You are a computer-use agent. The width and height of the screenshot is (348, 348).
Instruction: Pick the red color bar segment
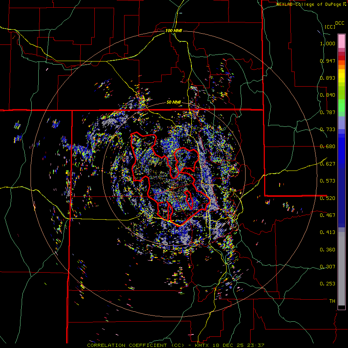[341, 58]
